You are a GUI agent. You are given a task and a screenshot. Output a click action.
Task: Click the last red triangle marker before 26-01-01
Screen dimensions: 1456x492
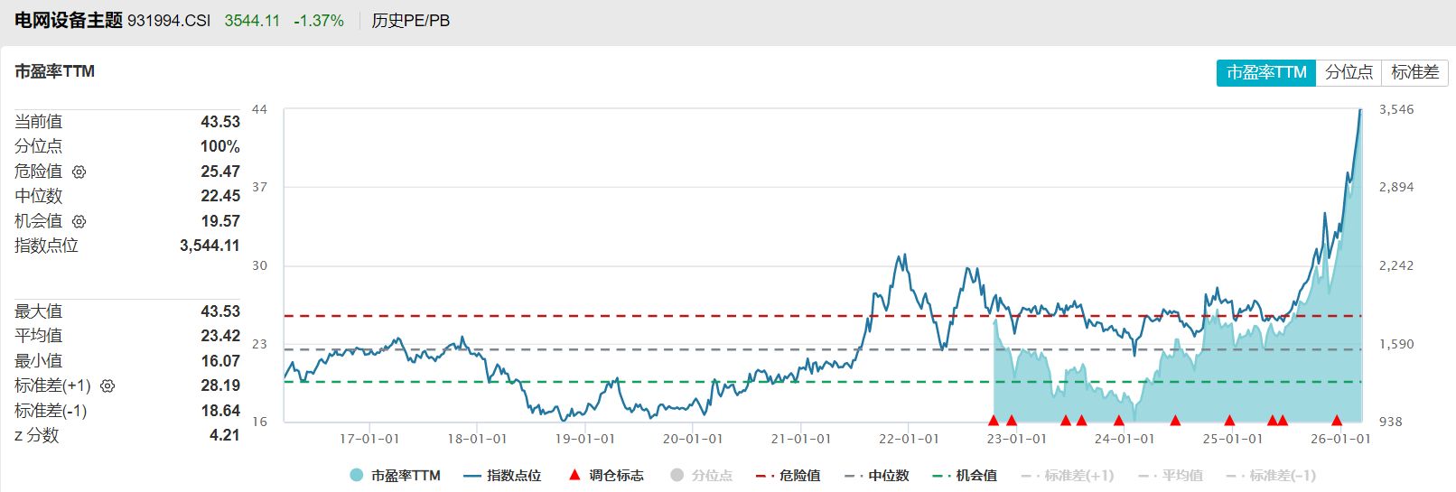pos(1337,420)
